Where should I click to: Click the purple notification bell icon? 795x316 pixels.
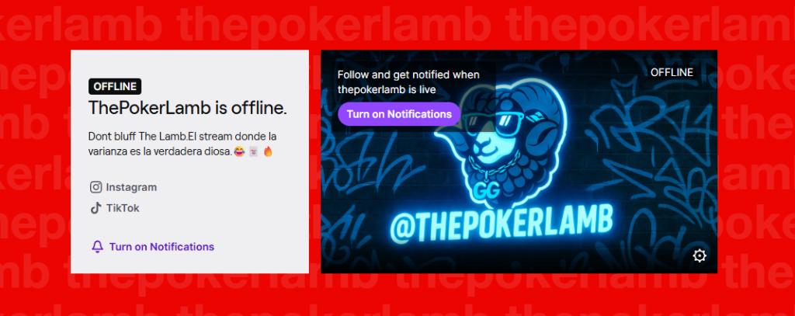(97, 246)
